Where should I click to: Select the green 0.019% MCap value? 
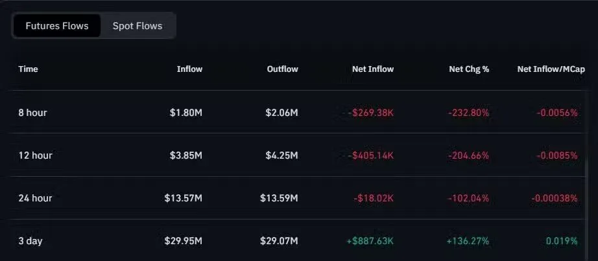(x=562, y=241)
